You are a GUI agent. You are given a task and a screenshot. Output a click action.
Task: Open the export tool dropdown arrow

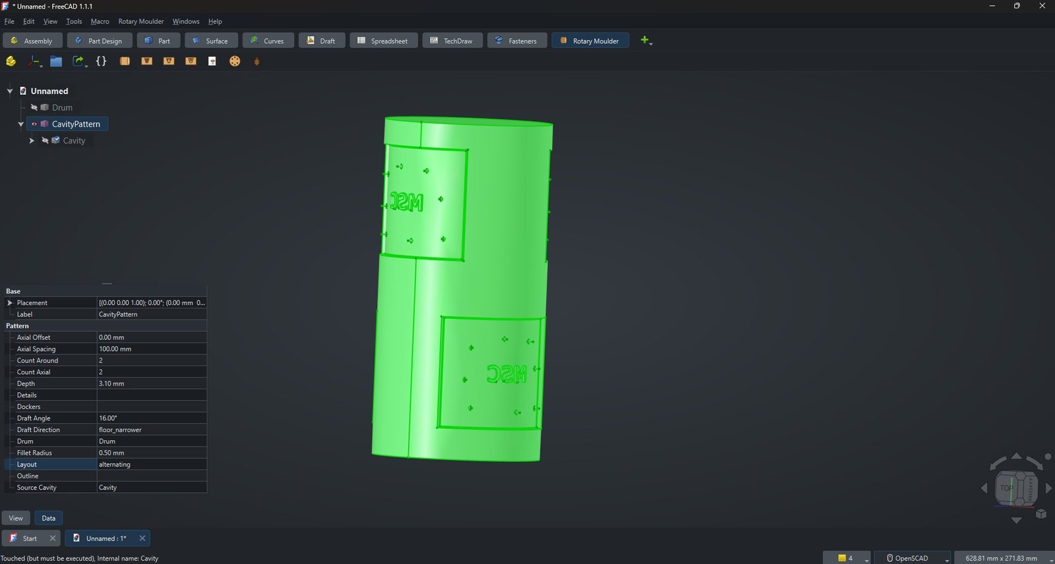86,65
